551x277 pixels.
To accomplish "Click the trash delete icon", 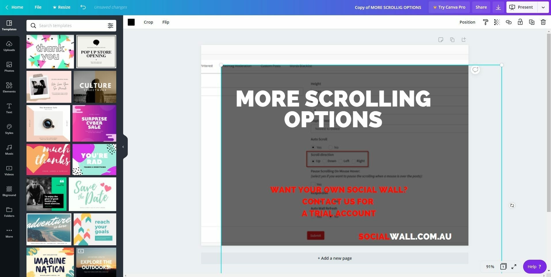I will point(543,22).
